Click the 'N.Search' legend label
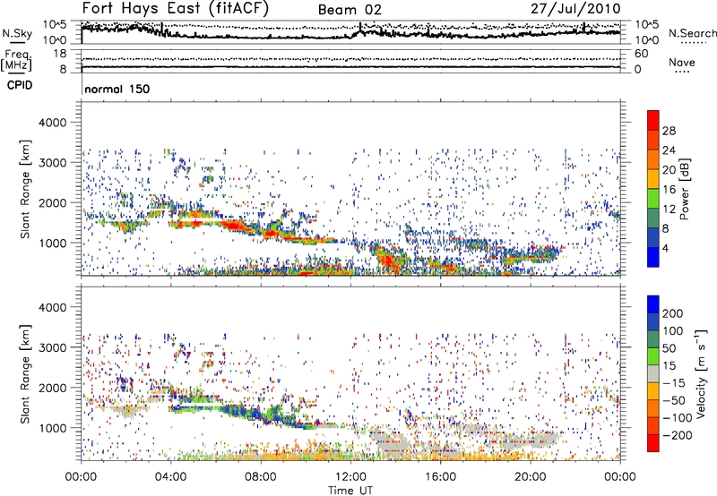The height and width of the screenshot is (496, 717). 692,33
